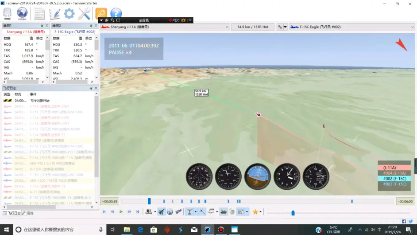Start recording with the REC button

coord(174,20)
